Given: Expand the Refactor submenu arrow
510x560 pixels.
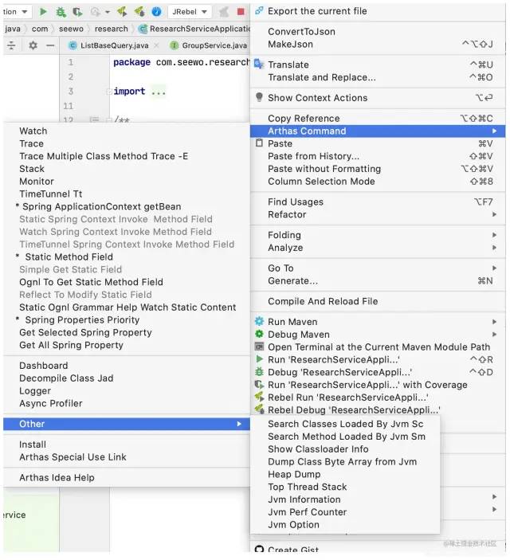Looking at the screenshot, I should coord(494,214).
